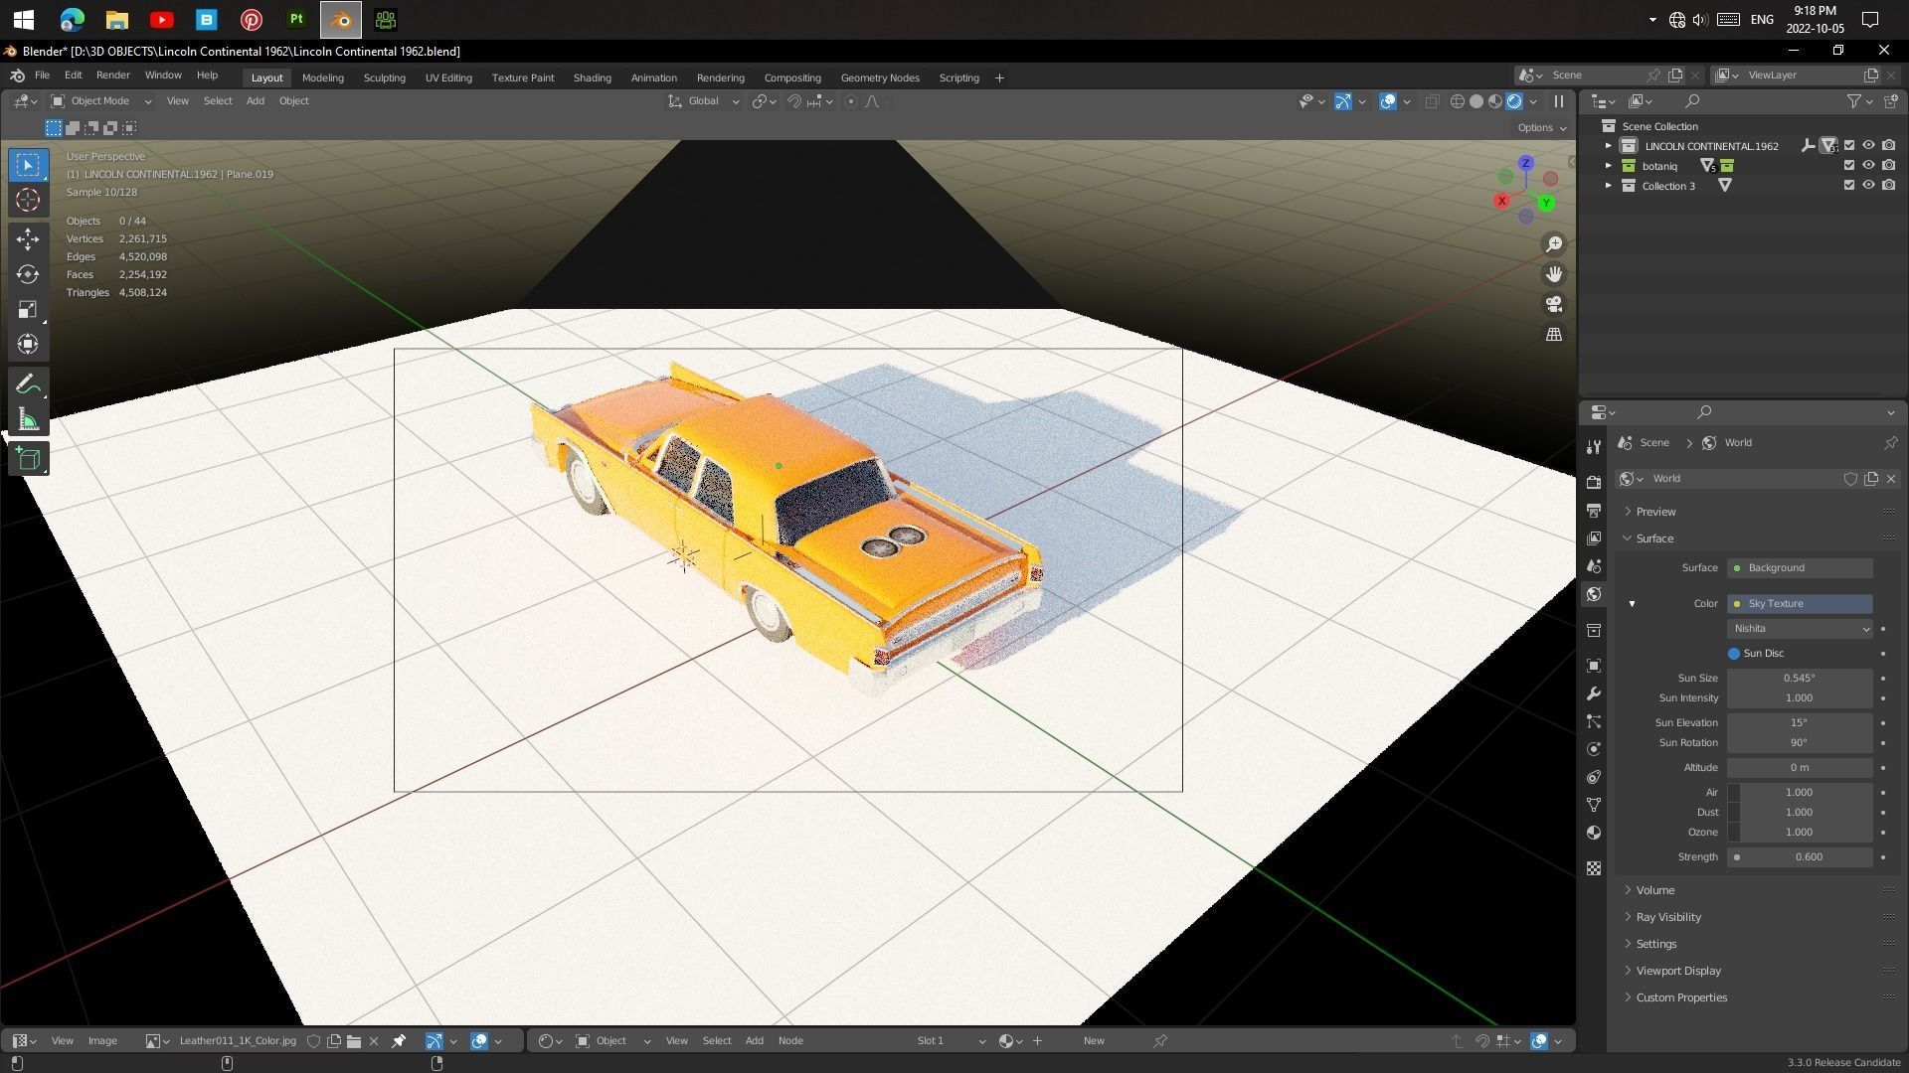Toggle the camera view icon

1553,304
